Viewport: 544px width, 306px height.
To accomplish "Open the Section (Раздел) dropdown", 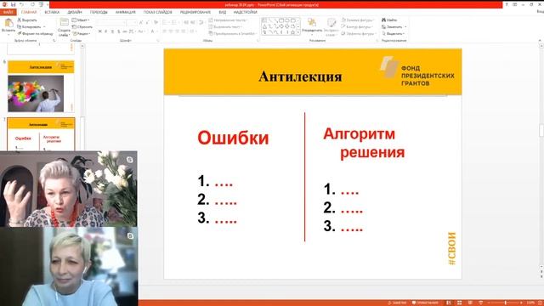I will (82, 34).
